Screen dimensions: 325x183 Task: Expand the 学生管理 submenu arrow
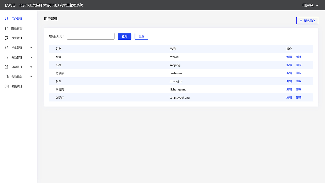tap(31, 48)
